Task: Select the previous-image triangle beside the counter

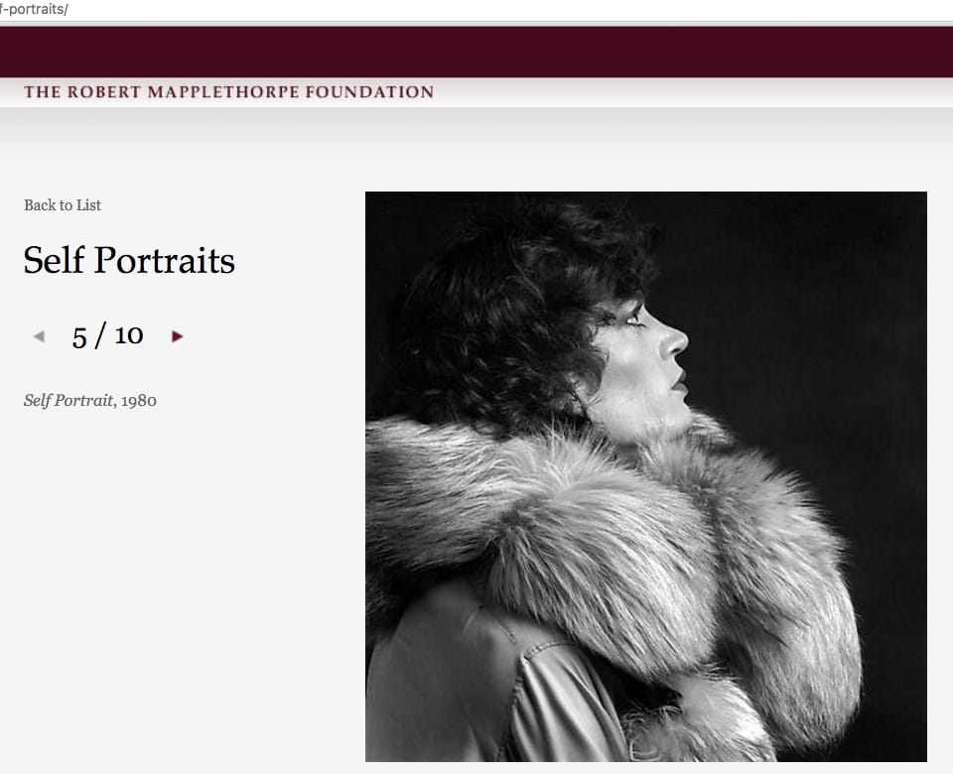Action: coord(39,336)
